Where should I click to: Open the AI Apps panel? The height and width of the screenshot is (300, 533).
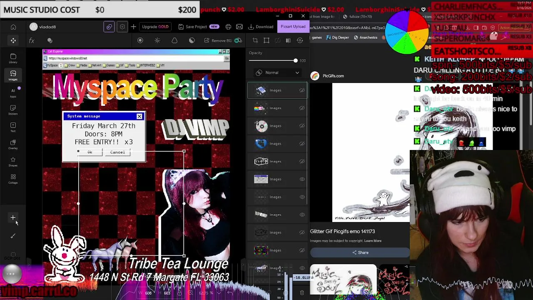point(13,93)
